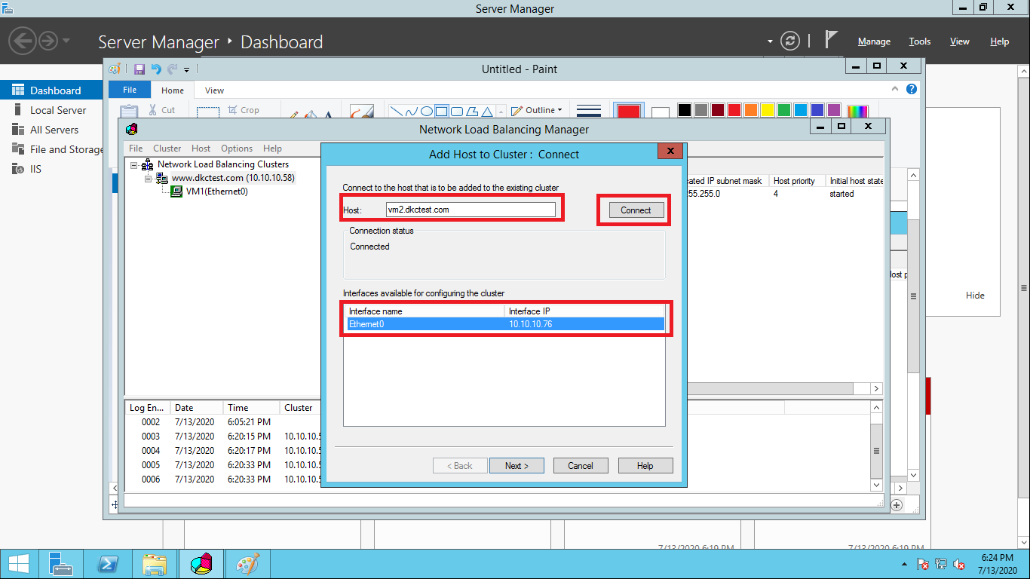The height and width of the screenshot is (579, 1030).
Task: Open the Server Manager navigation history dropdown
Action: 67,41
